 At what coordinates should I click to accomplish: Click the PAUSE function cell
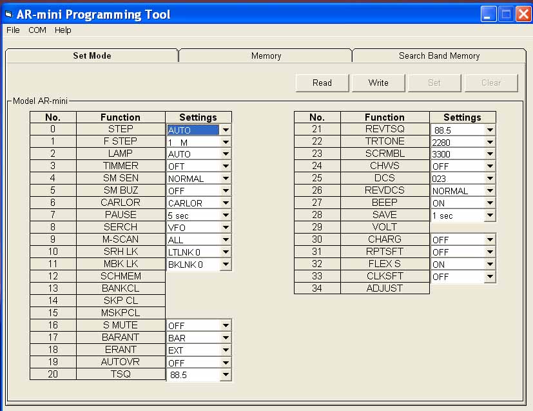pyautogui.click(x=121, y=215)
